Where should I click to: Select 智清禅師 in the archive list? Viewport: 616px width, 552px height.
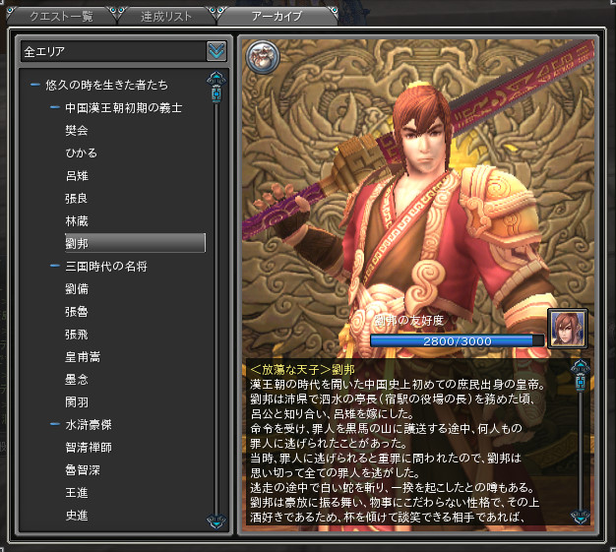[89, 447]
